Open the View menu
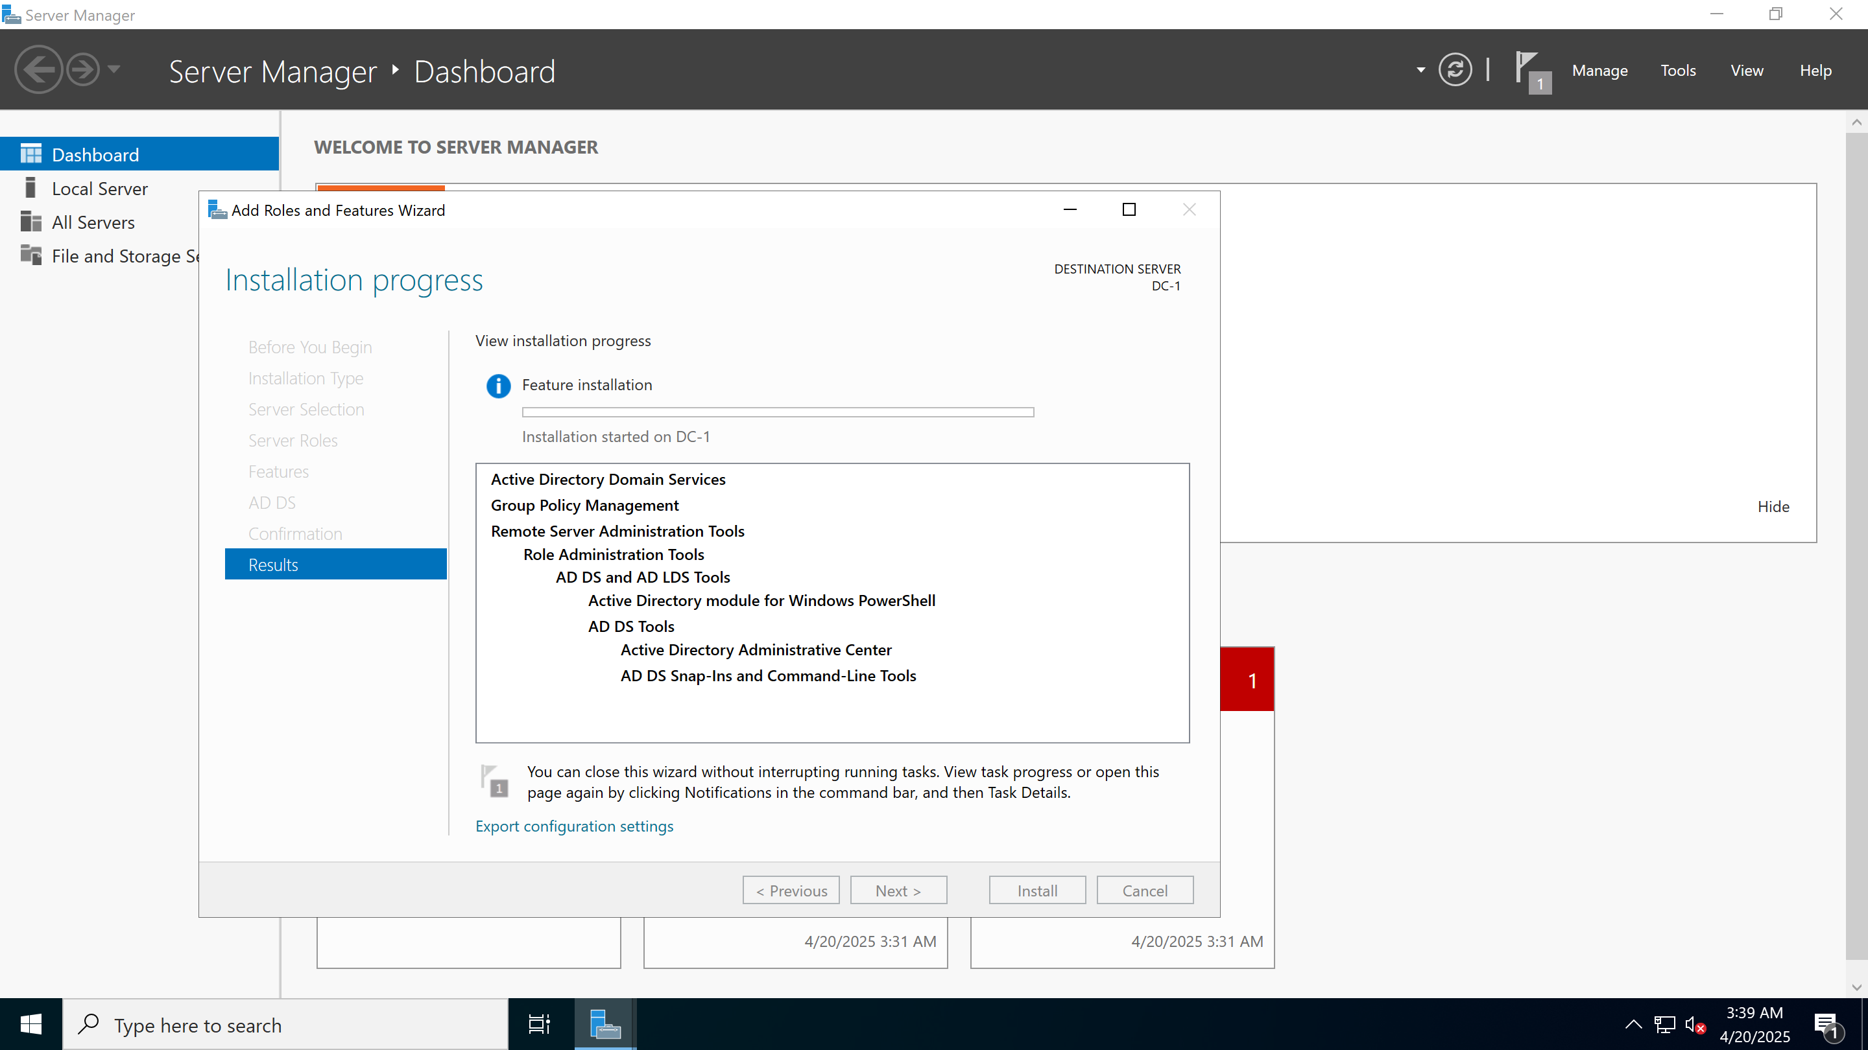Image resolution: width=1868 pixels, height=1050 pixels. (1746, 70)
